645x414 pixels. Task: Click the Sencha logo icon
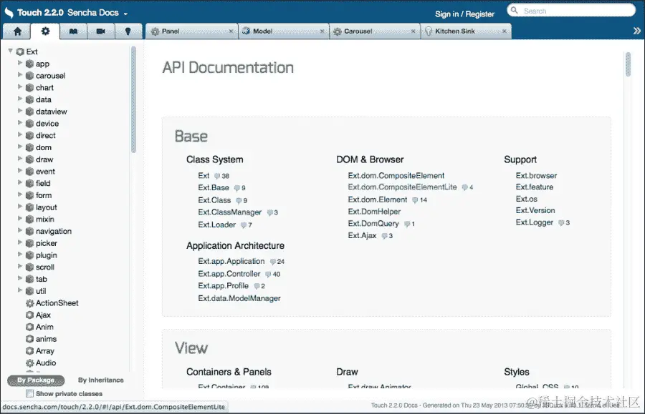tap(9, 13)
